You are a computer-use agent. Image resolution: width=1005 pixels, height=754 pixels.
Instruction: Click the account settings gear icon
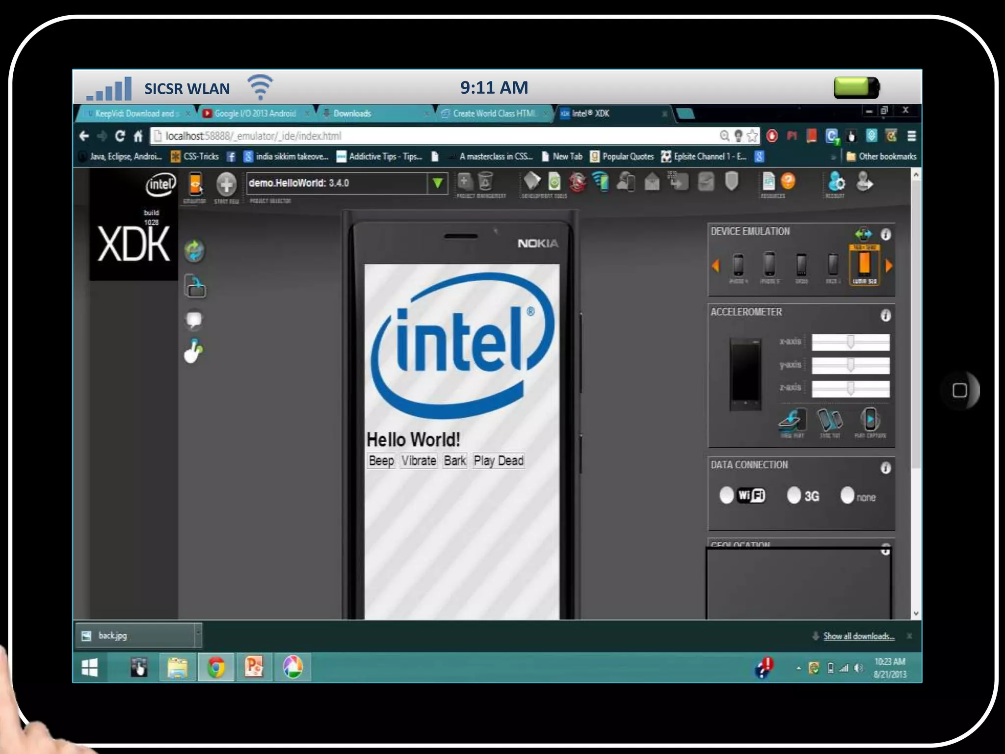836,182
